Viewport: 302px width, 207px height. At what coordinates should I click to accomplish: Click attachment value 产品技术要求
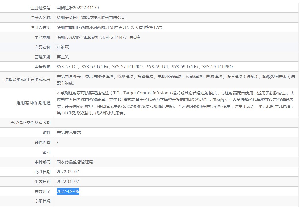[x=69, y=133]
